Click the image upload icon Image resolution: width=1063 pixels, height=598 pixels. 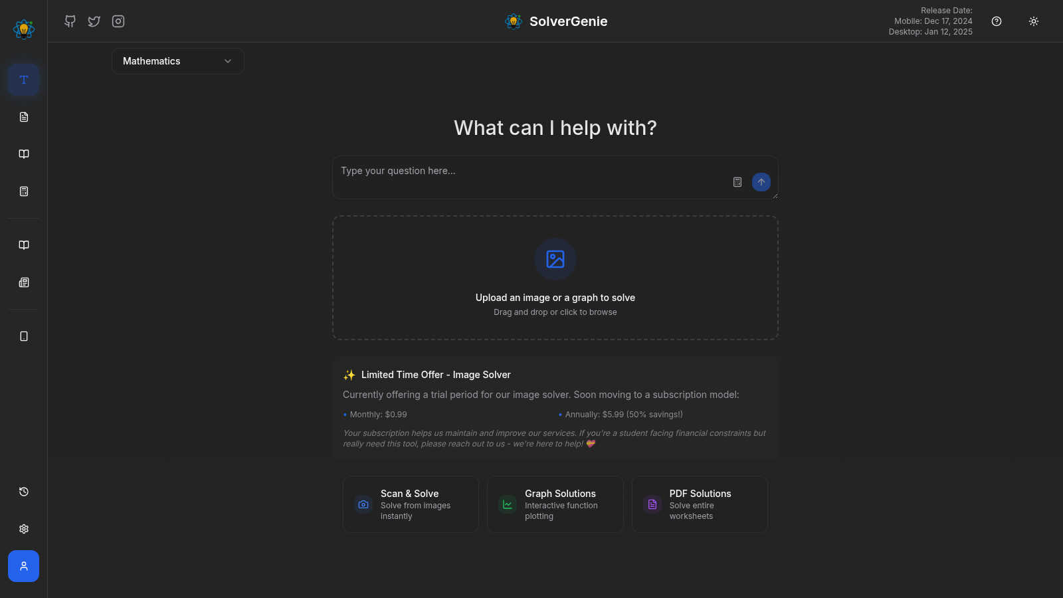click(555, 259)
